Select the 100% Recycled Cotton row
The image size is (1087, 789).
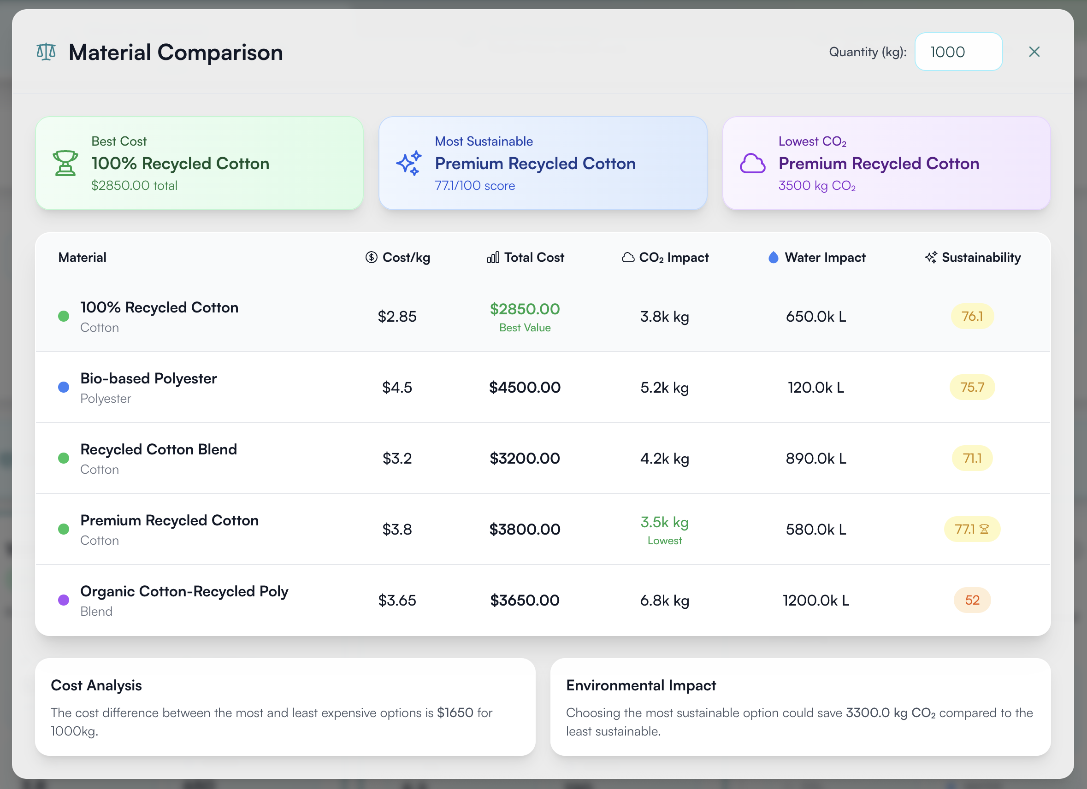point(543,317)
